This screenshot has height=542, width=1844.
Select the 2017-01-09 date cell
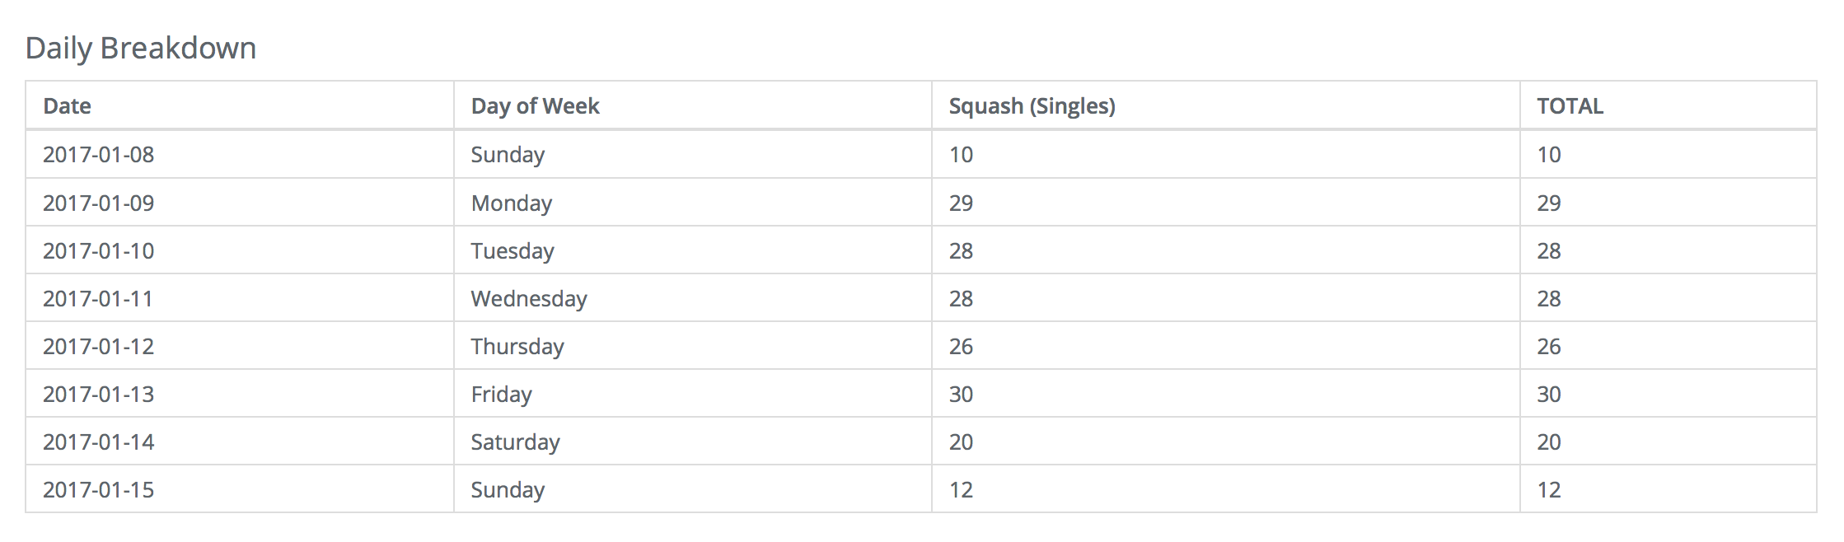click(x=240, y=203)
